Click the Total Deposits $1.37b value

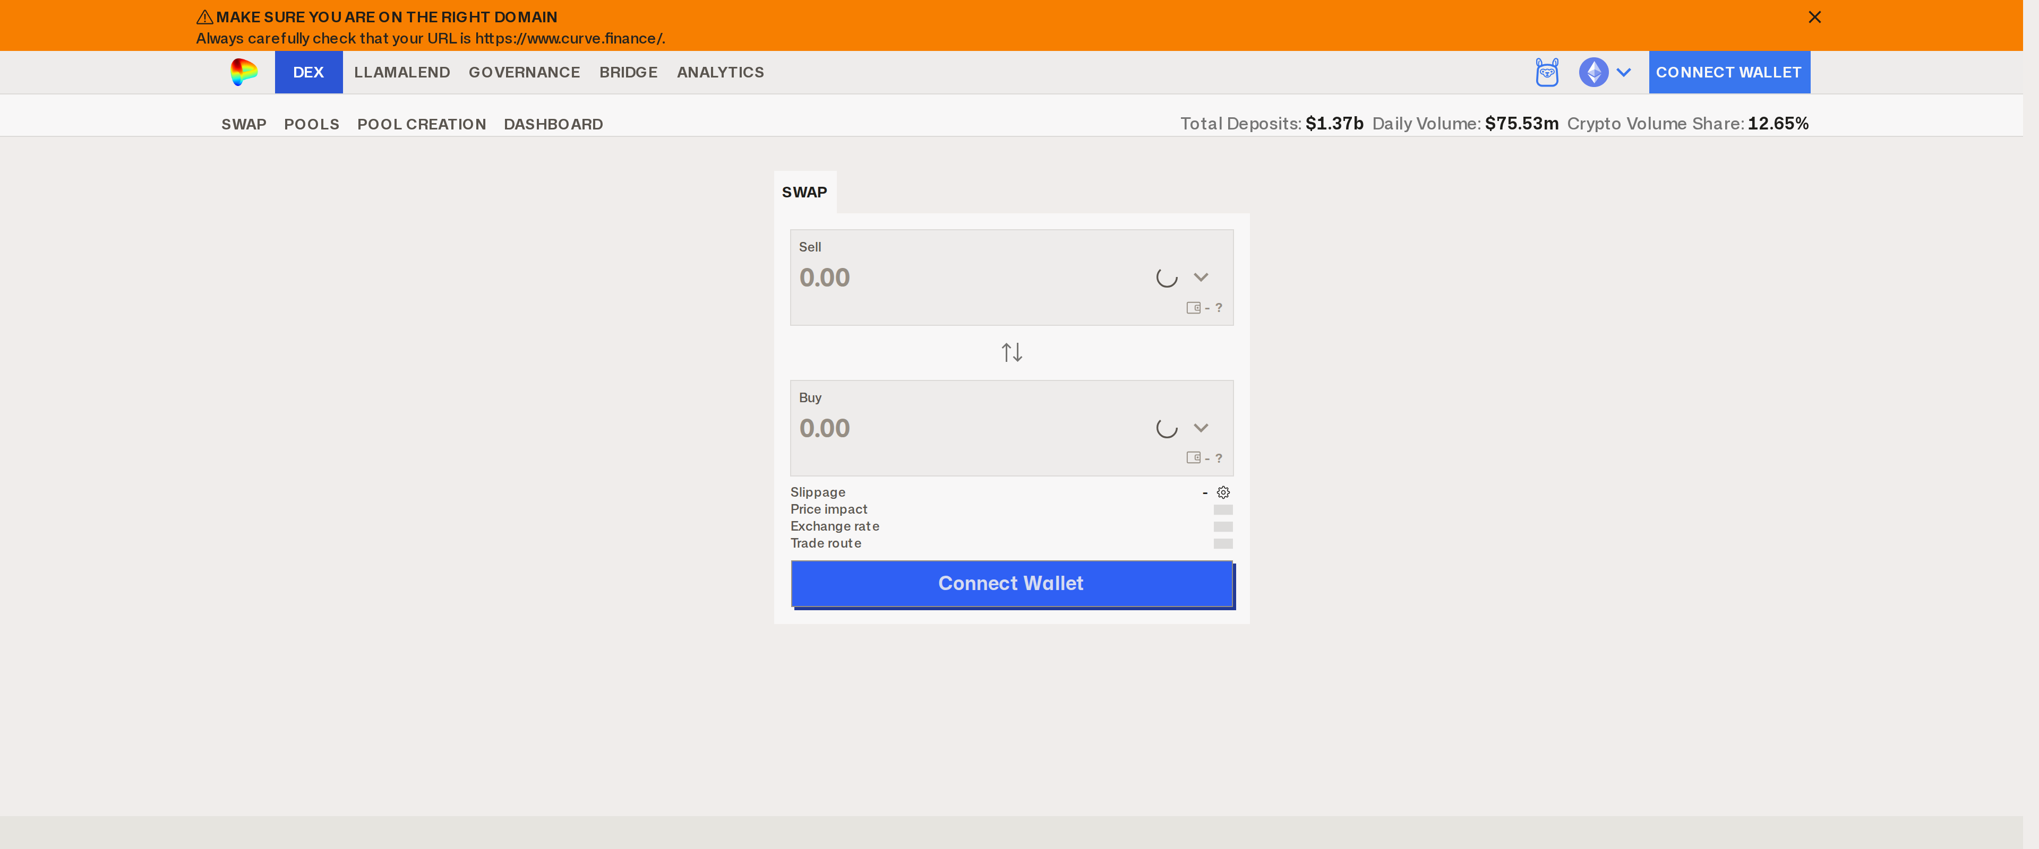(x=1334, y=124)
